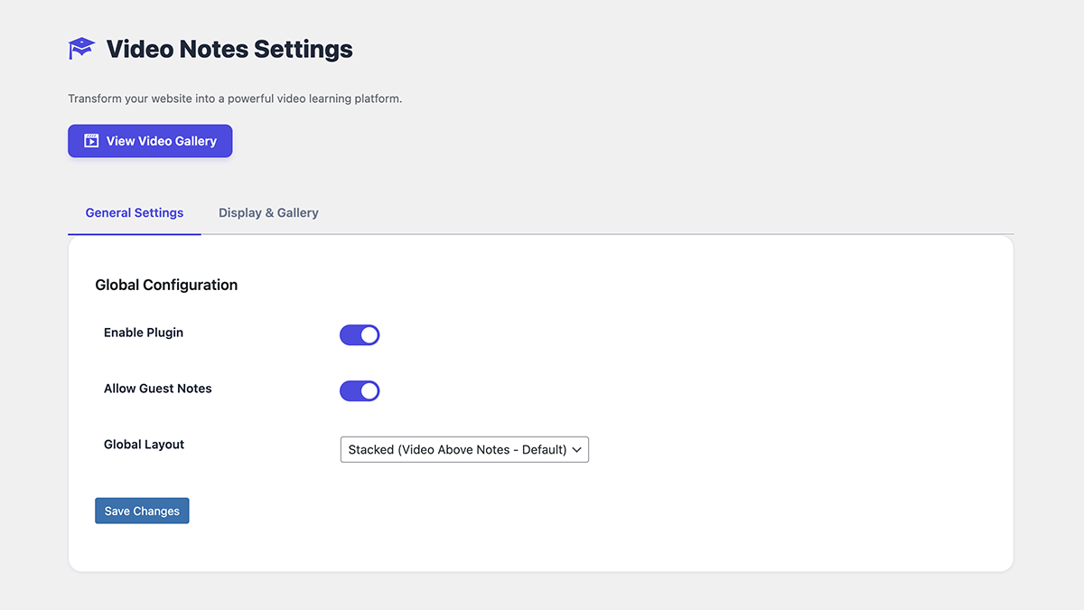Disable the Enable Plugin toggle
Viewport: 1084px width, 610px height.
[x=360, y=334]
